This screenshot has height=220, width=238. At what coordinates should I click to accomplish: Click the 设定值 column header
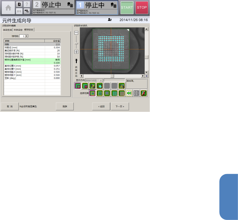(x=53, y=41)
